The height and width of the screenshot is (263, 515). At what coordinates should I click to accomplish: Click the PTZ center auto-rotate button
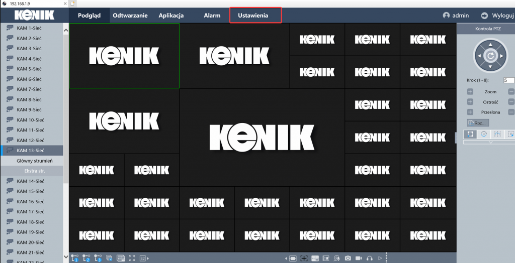[x=490, y=56]
